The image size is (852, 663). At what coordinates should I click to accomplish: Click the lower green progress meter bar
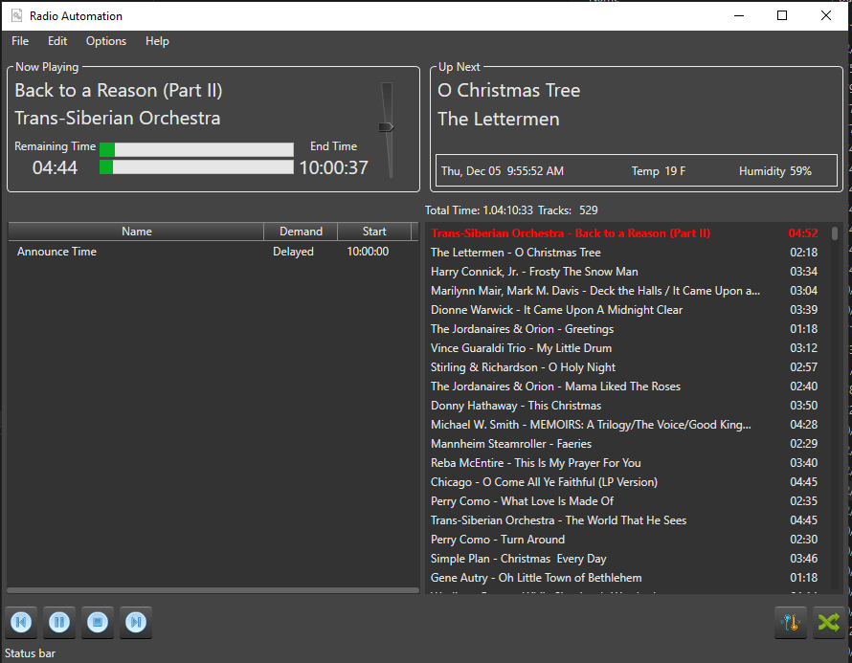tap(196, 166)
